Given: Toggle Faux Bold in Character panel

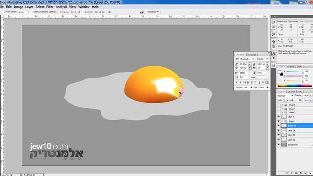Looking at the screenshot, I should [237, 82].
